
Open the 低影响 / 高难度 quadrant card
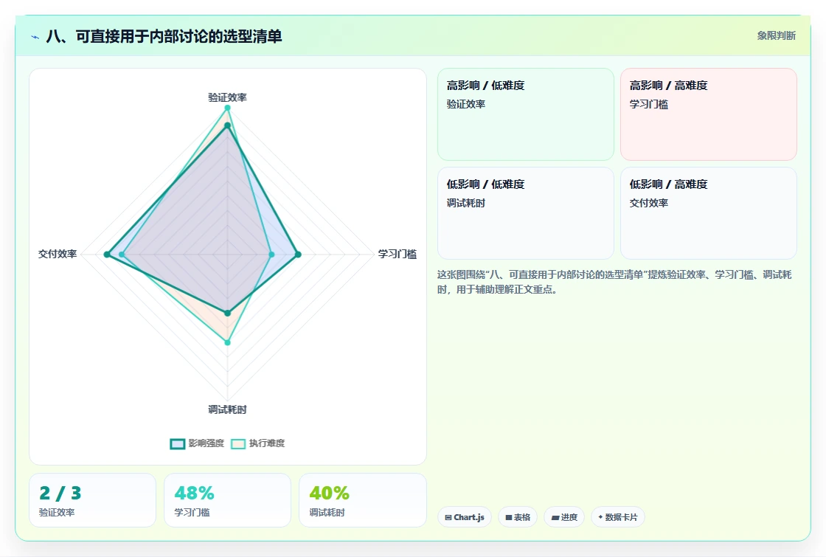coord(709,213)
